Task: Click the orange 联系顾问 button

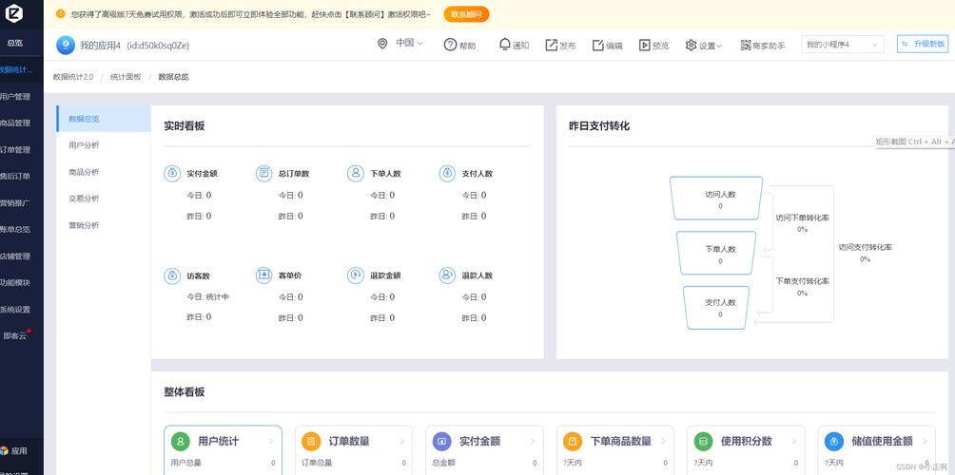Action: coord(466,14)
